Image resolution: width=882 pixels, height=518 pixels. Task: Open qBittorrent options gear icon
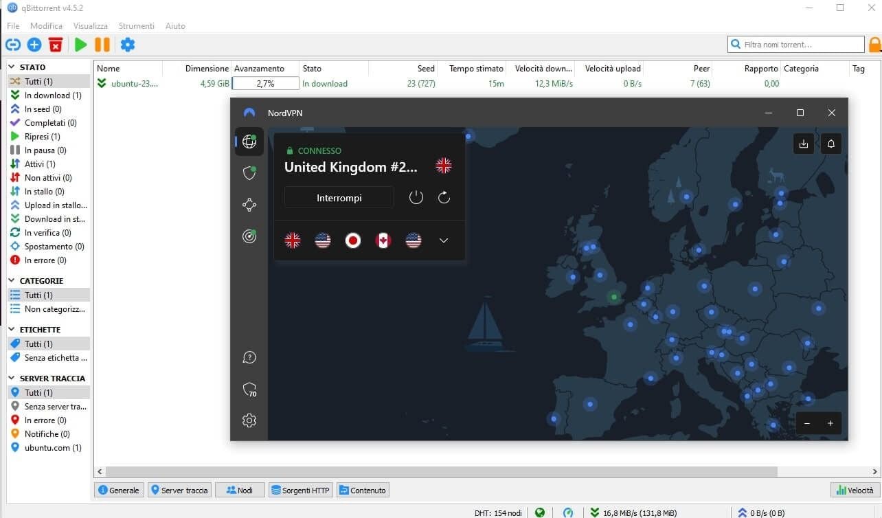128,45
